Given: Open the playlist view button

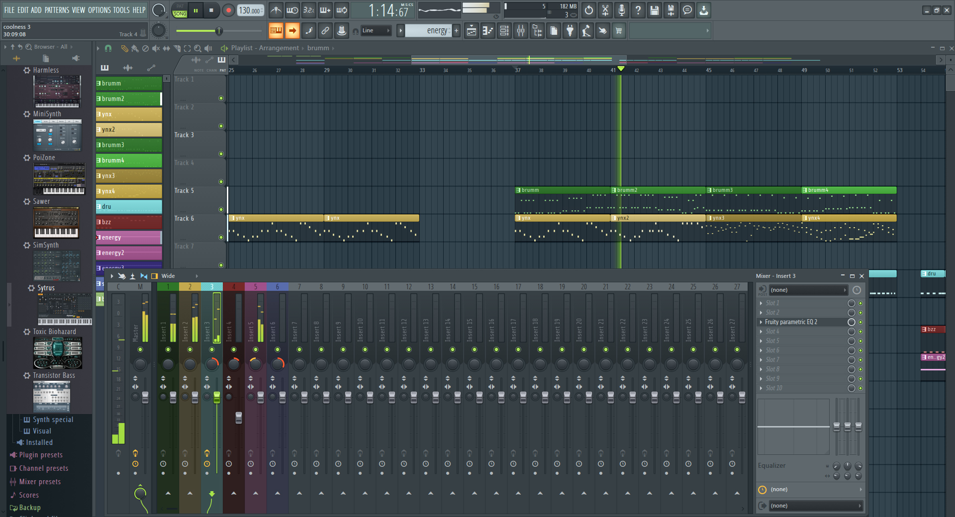Looking at the screenshot, I should [x=472, y=31].
